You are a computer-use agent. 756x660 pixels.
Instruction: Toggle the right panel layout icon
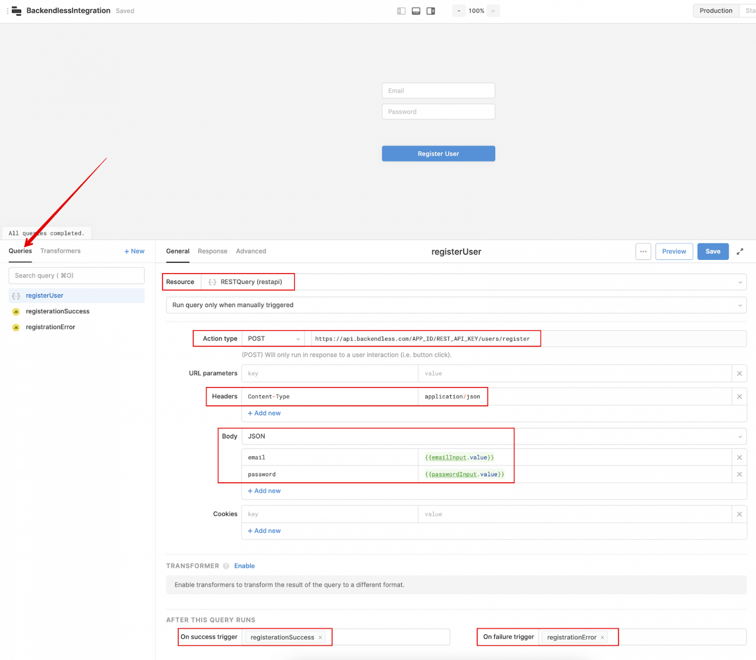click(431, 10)
